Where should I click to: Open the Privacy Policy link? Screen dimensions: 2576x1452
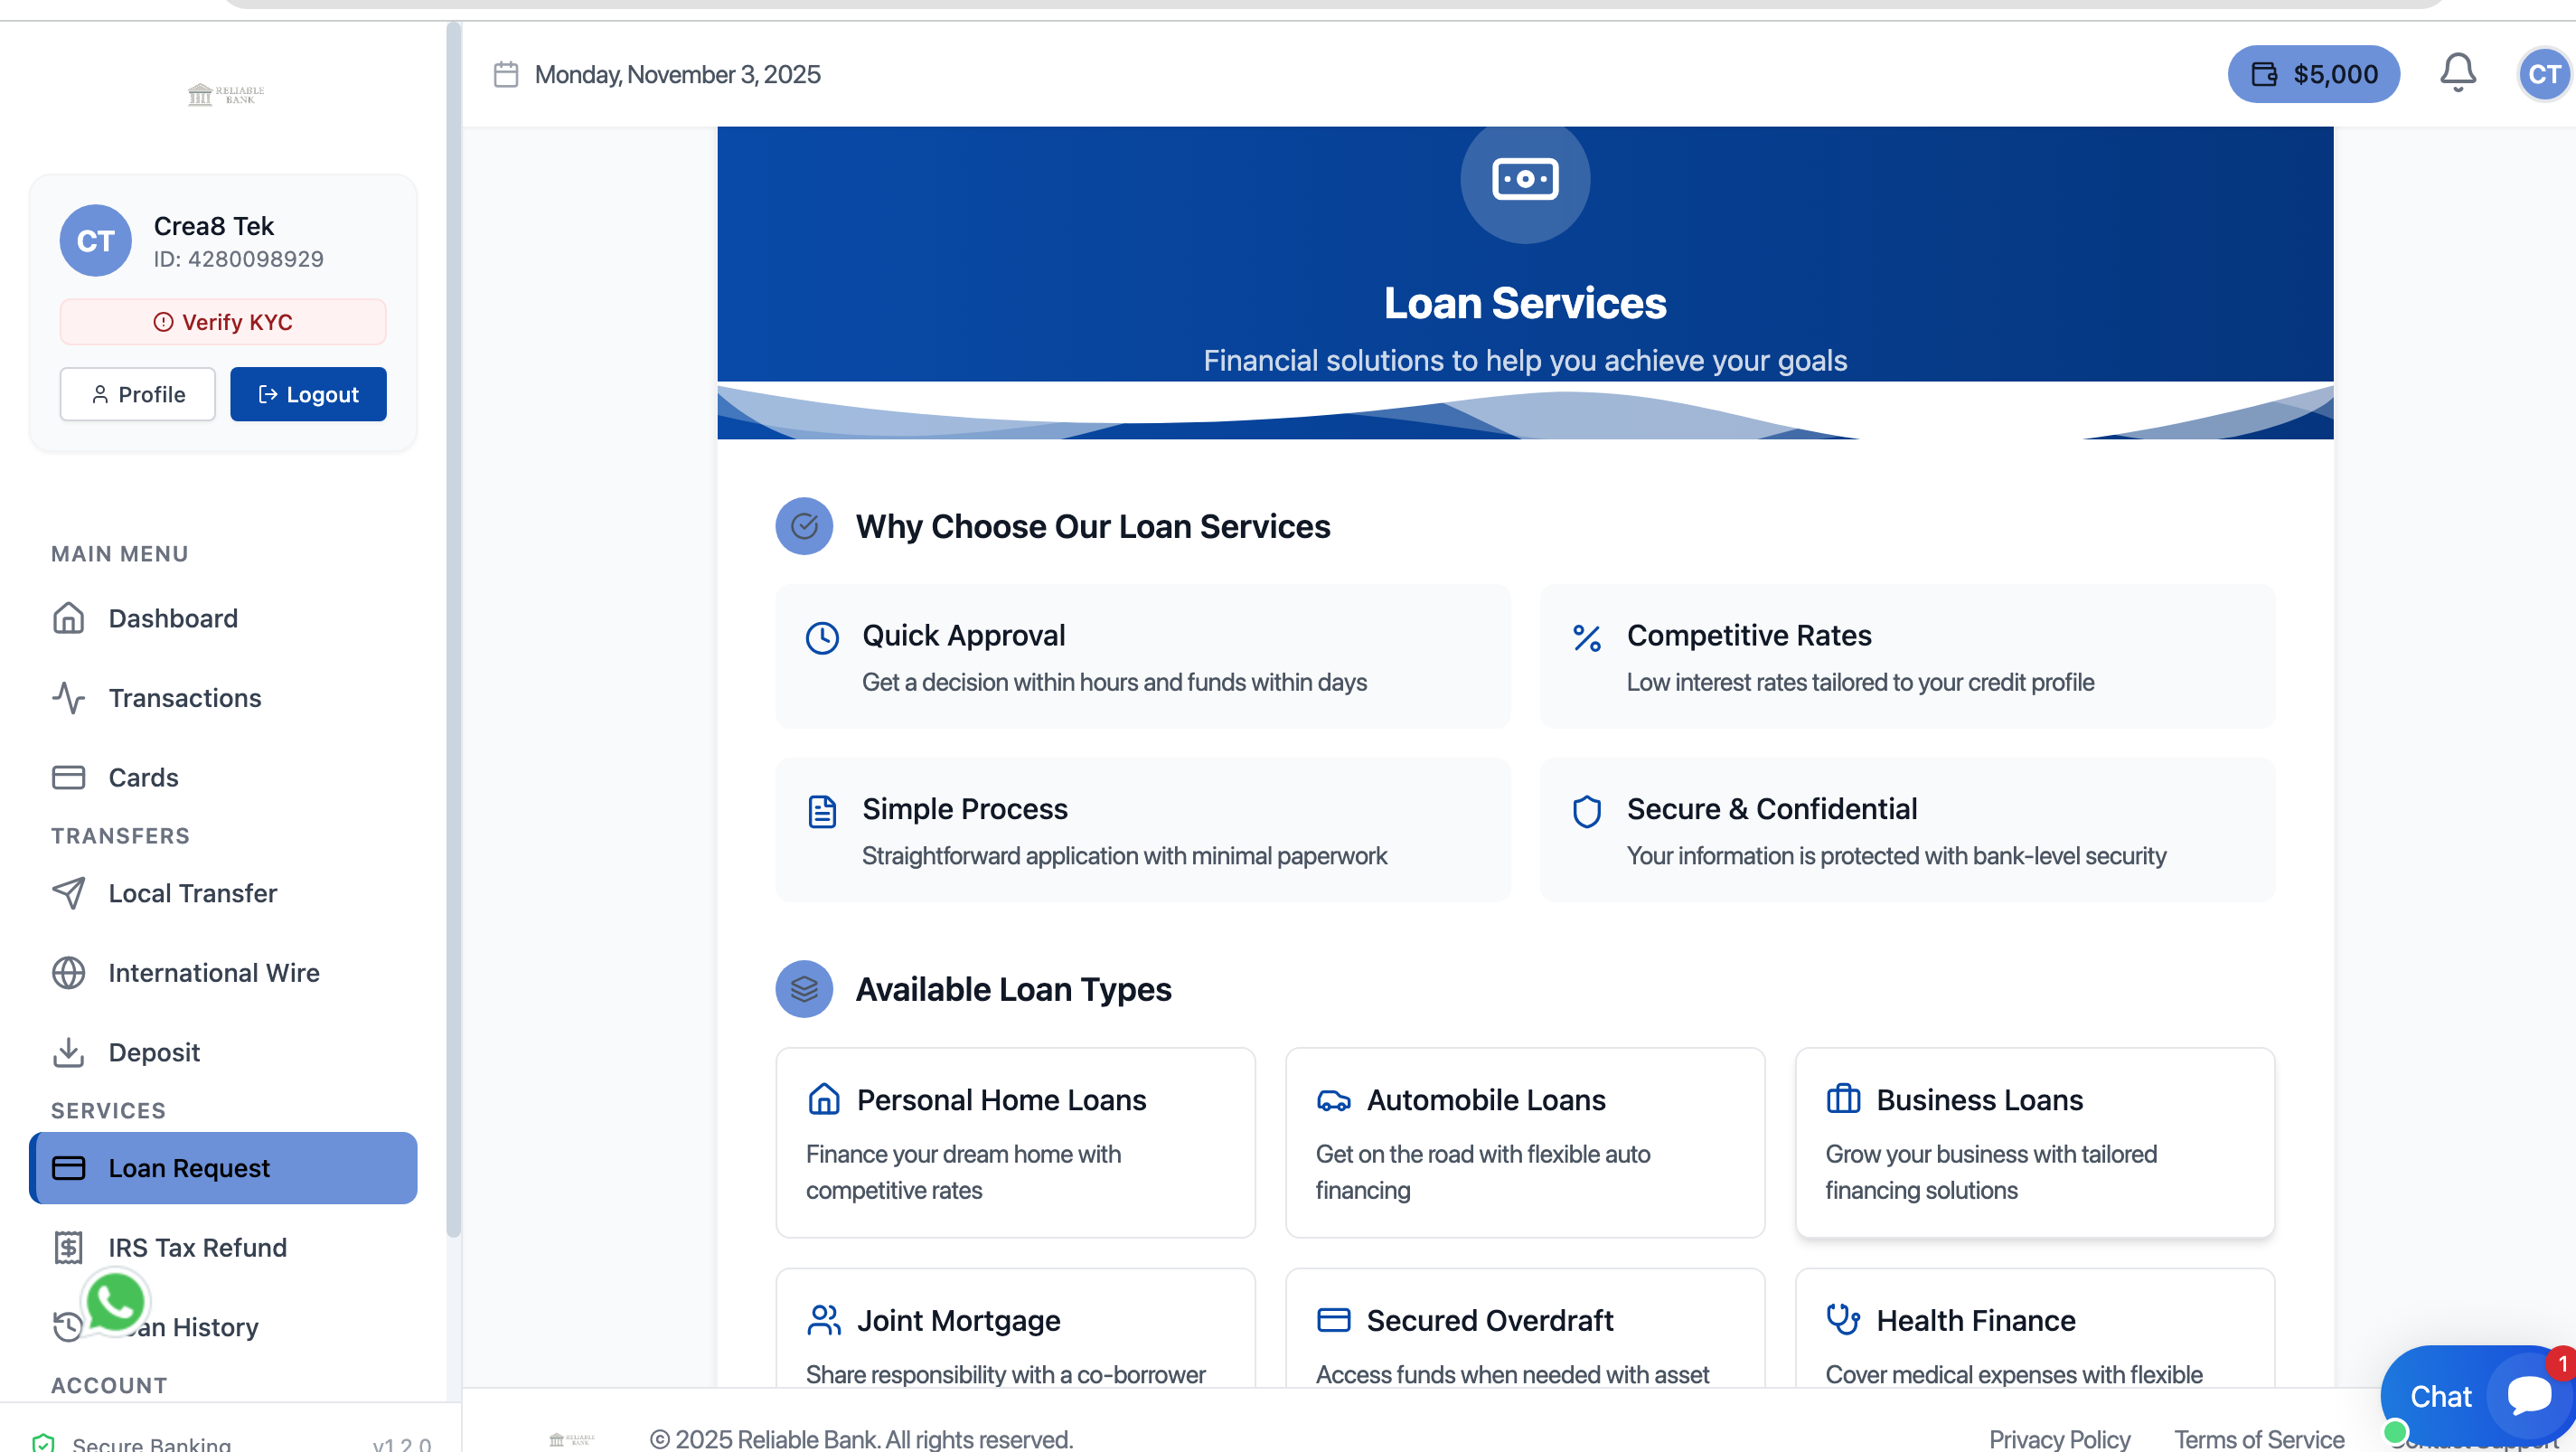2059,1438
